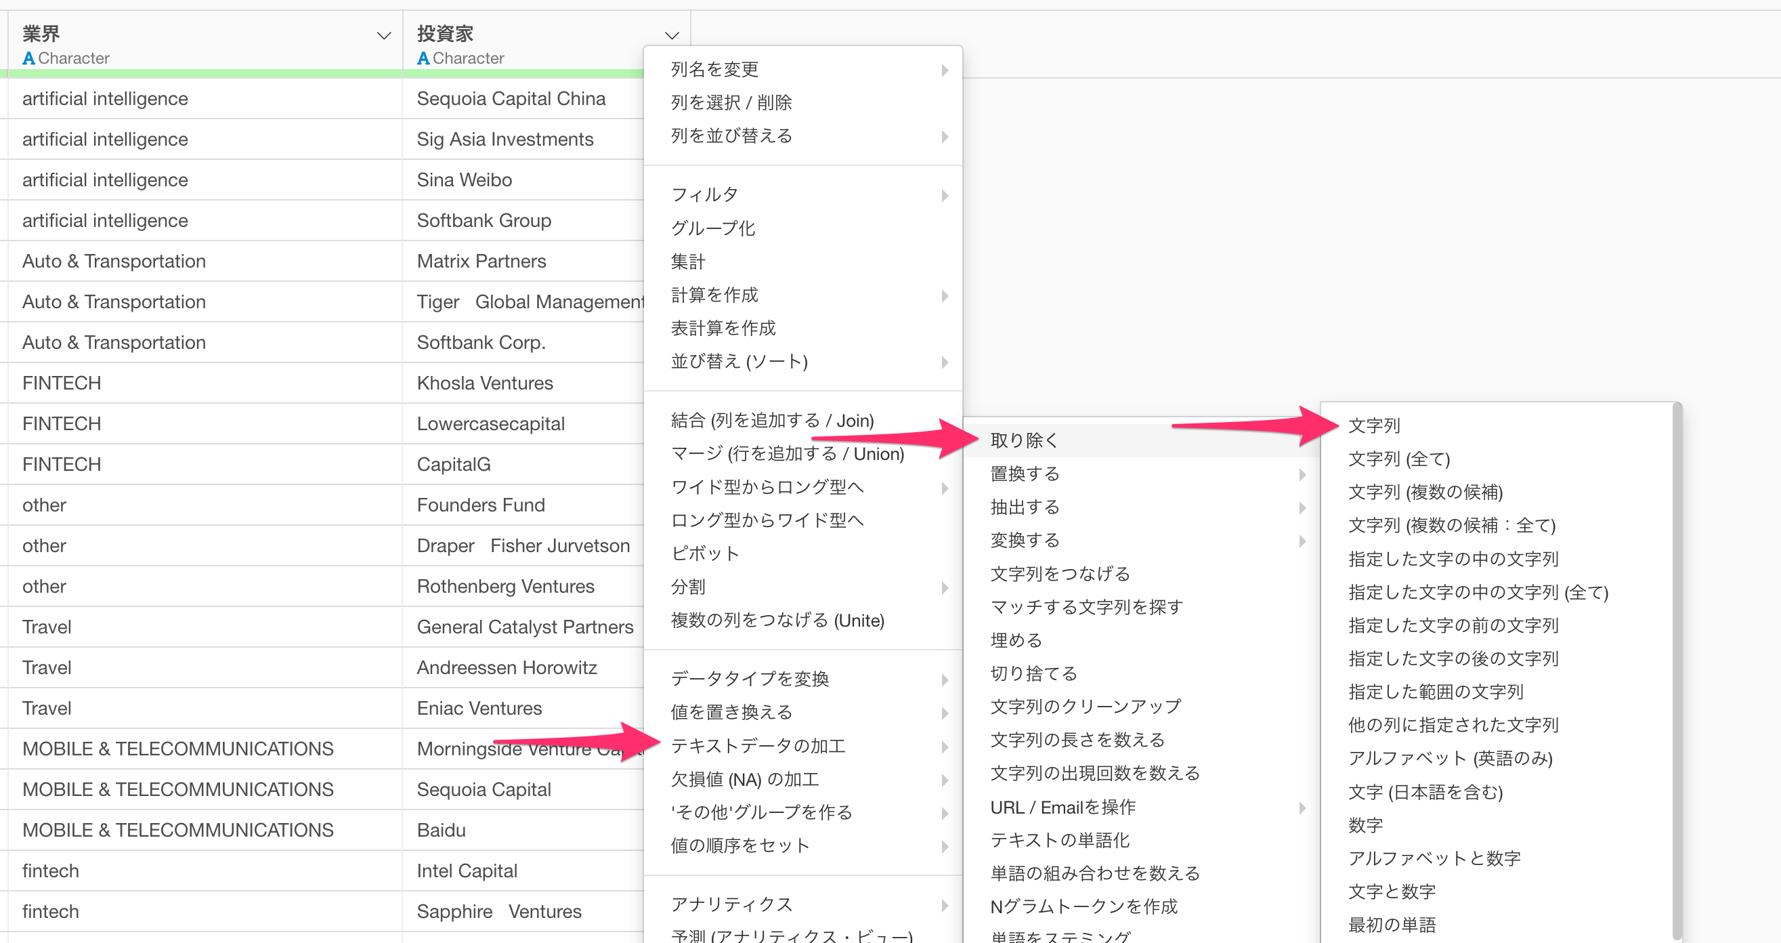Open the 投資家 column header dropdown
The width and height of the screenshot is (1781, 943).
672,35
